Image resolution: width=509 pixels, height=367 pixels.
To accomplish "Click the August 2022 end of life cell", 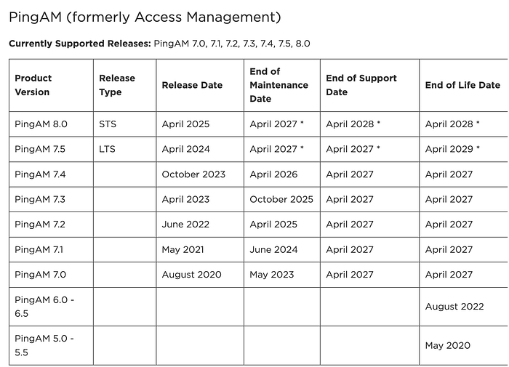I will pyautogui.click(x=454, y=307).
